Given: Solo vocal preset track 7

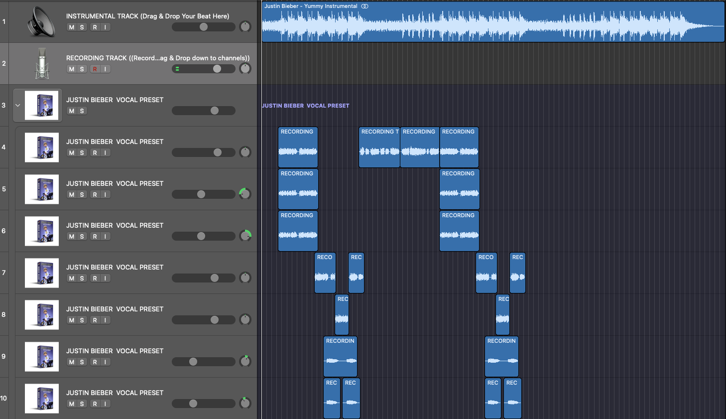Looking at the screenshot, I should [x=82, y=279].
